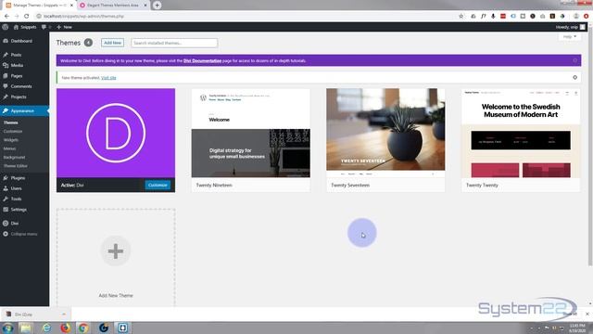
Task: Click the Plugins icon in sidebar
Action: click(x=6, y=177)
